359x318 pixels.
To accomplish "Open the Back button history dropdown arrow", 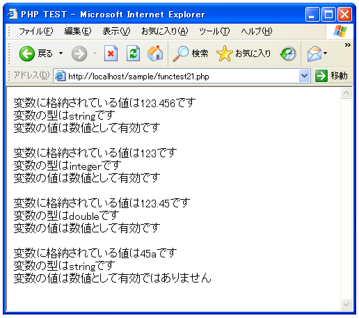I will [x=61, y=54].
